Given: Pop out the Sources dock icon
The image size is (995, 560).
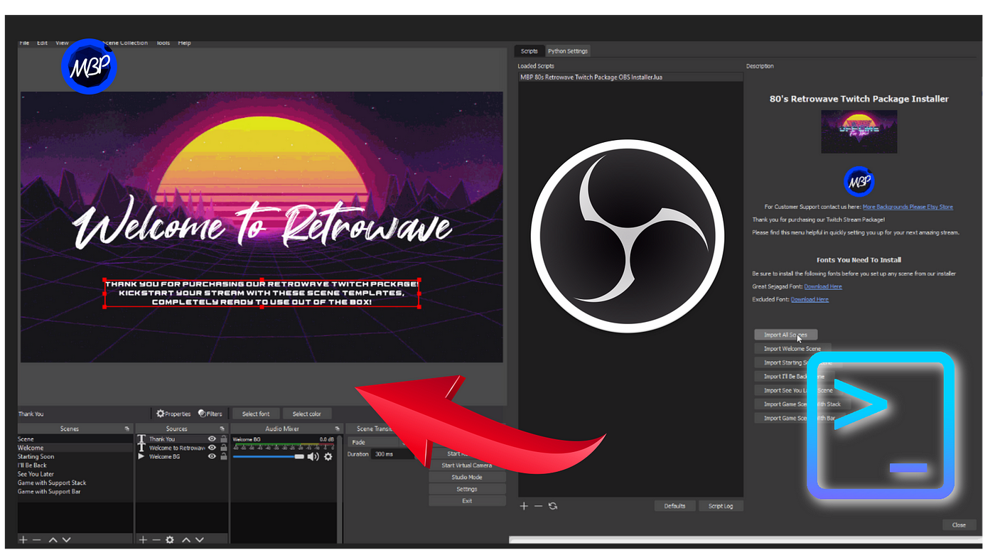Looking at the screenshot, I should [222, 429].
